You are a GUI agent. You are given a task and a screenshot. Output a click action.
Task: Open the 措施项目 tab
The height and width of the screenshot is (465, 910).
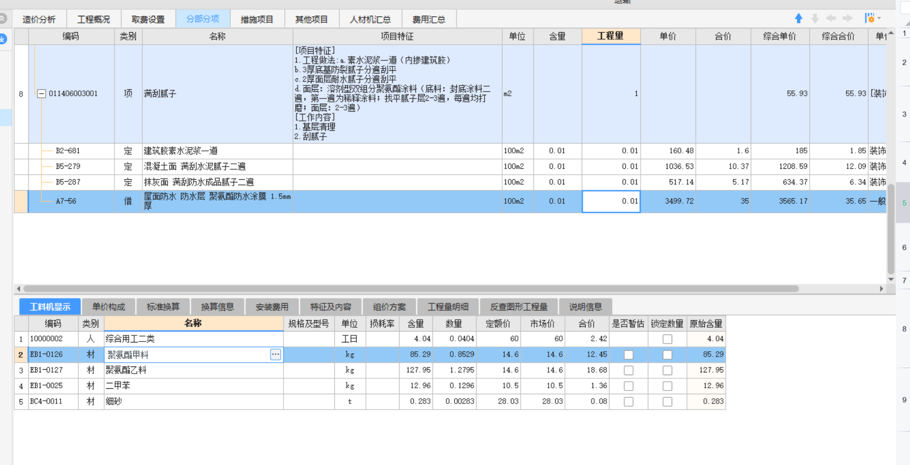point(257,19)
